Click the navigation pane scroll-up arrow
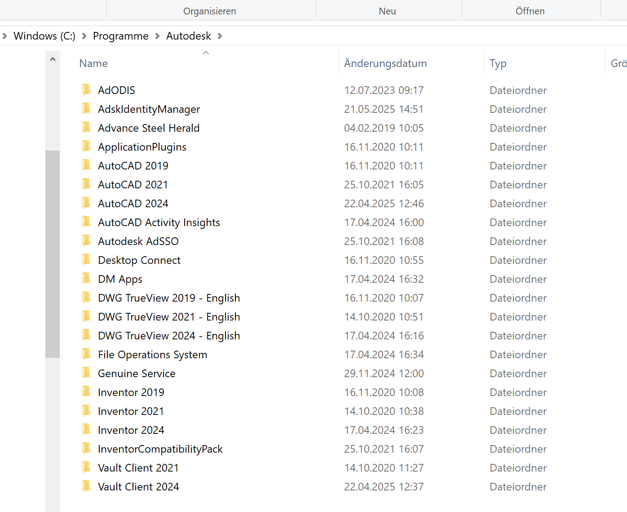 pyautogui.click(x=53, y=59)
